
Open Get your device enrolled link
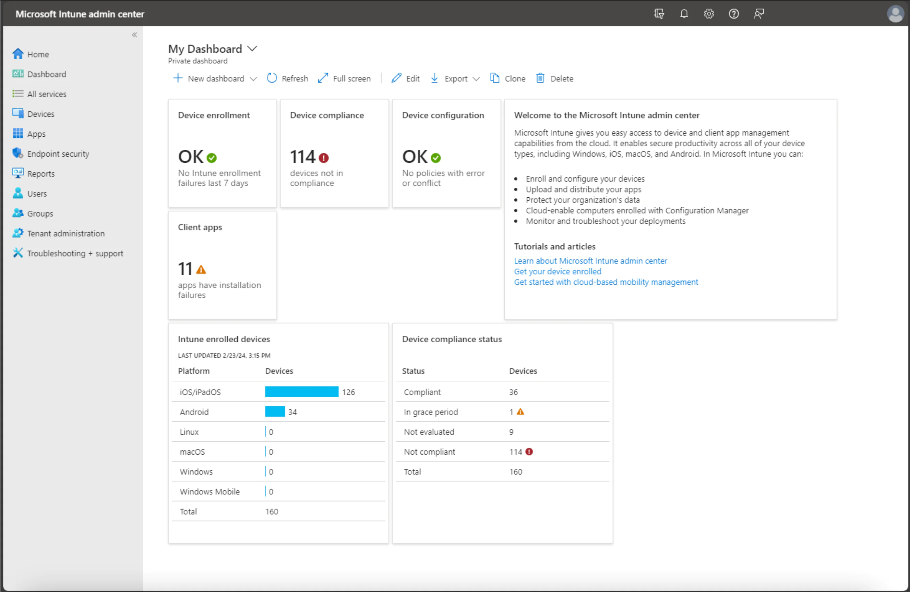558,271
